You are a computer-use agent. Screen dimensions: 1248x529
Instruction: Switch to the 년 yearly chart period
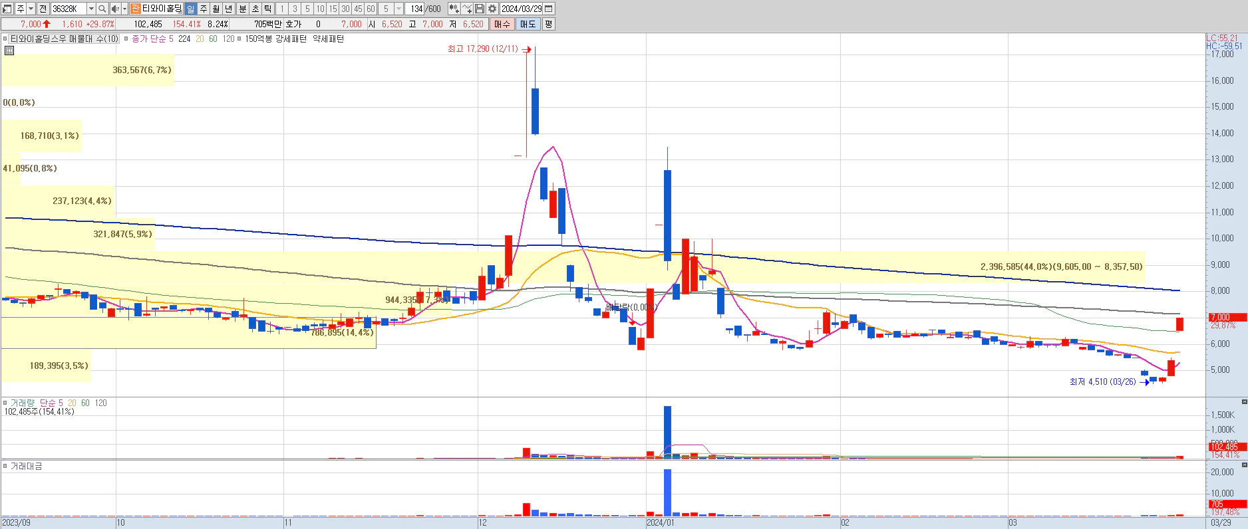point(229,9)
